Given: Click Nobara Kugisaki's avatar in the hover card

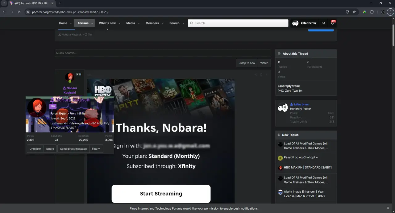Looking at the screenshot, I should pos(37,108).
